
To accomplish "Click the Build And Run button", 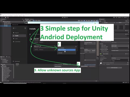I will click(x=92, y=66).
